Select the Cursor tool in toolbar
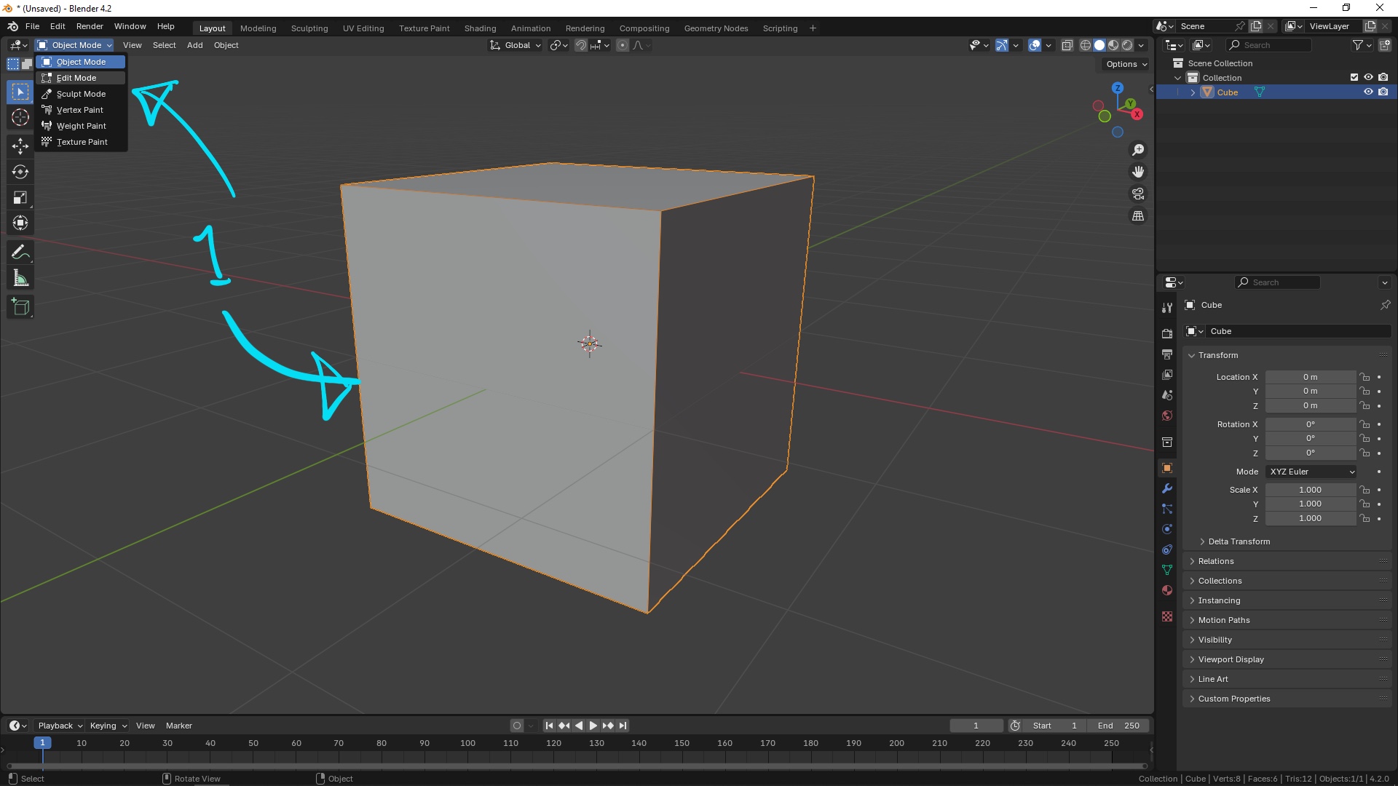 click(20, 117)
